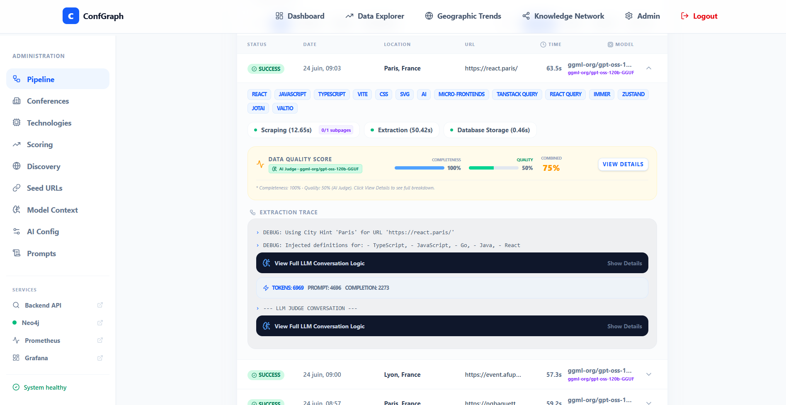This screenshot has width=786, height=405.
Task: Click the Neo4j external-link icon
Action: 100,323
